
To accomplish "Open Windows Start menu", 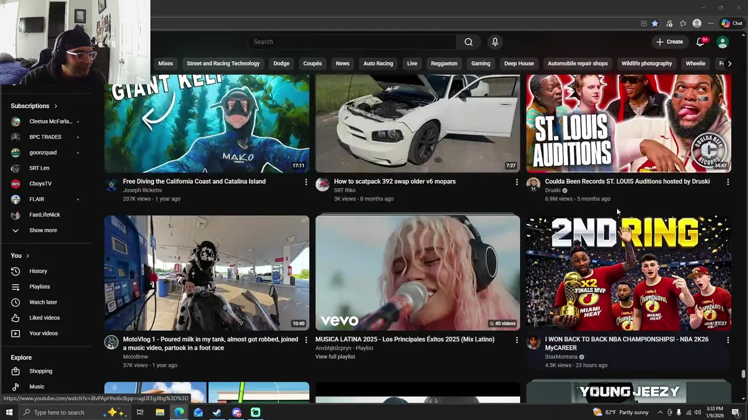I will [x=9, y=412].
